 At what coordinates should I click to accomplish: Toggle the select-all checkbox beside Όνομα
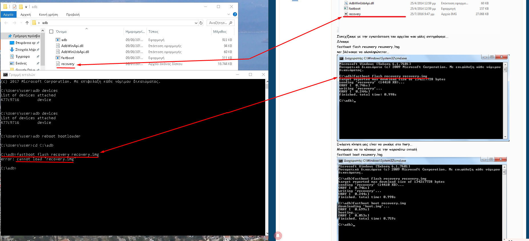[51, 32]
